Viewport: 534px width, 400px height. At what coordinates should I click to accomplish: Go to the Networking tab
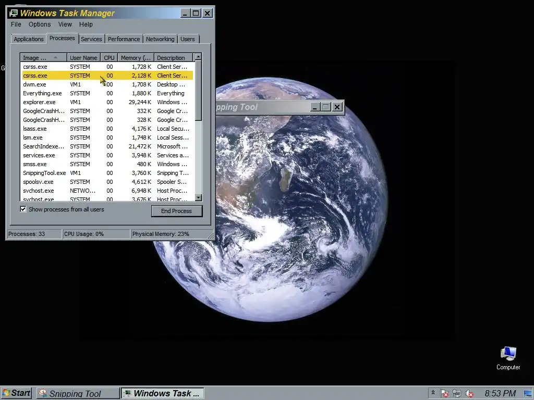pyautogui.click(x=160, y=39)
